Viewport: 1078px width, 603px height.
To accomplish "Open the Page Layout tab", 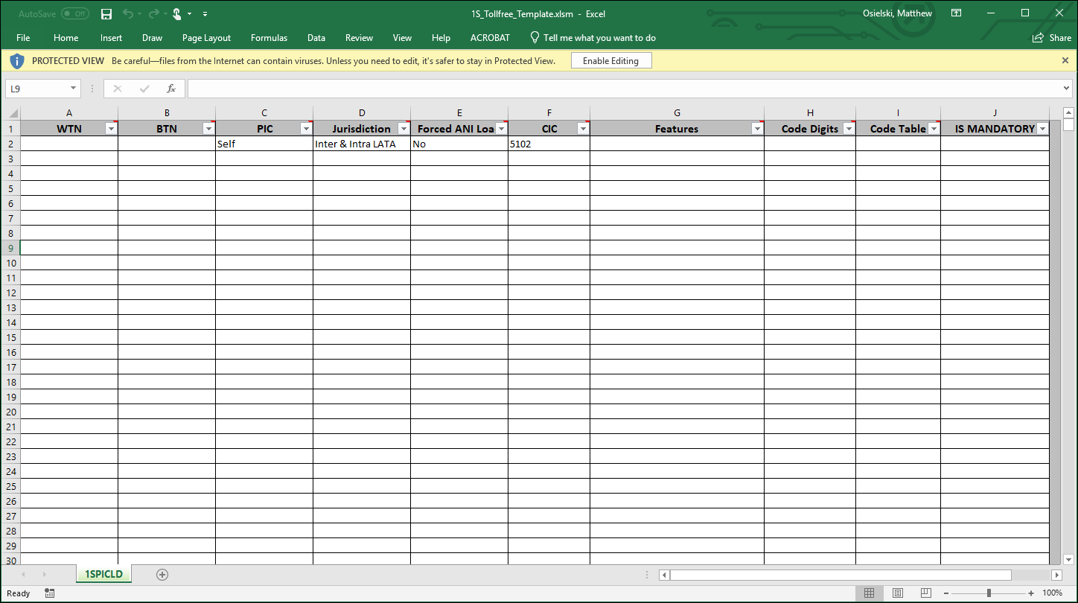I will tap(206, 38).
